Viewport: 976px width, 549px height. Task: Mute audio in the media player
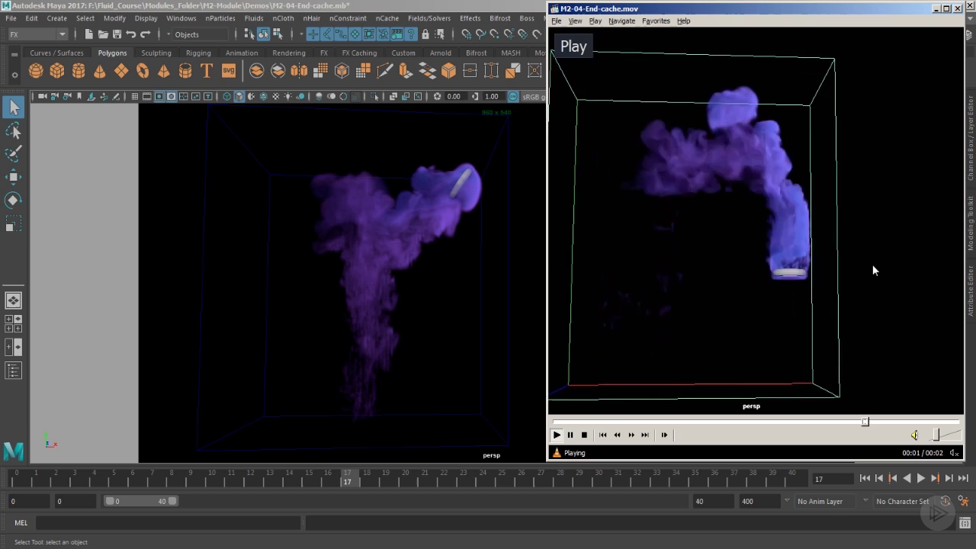(x=914, y=435)
